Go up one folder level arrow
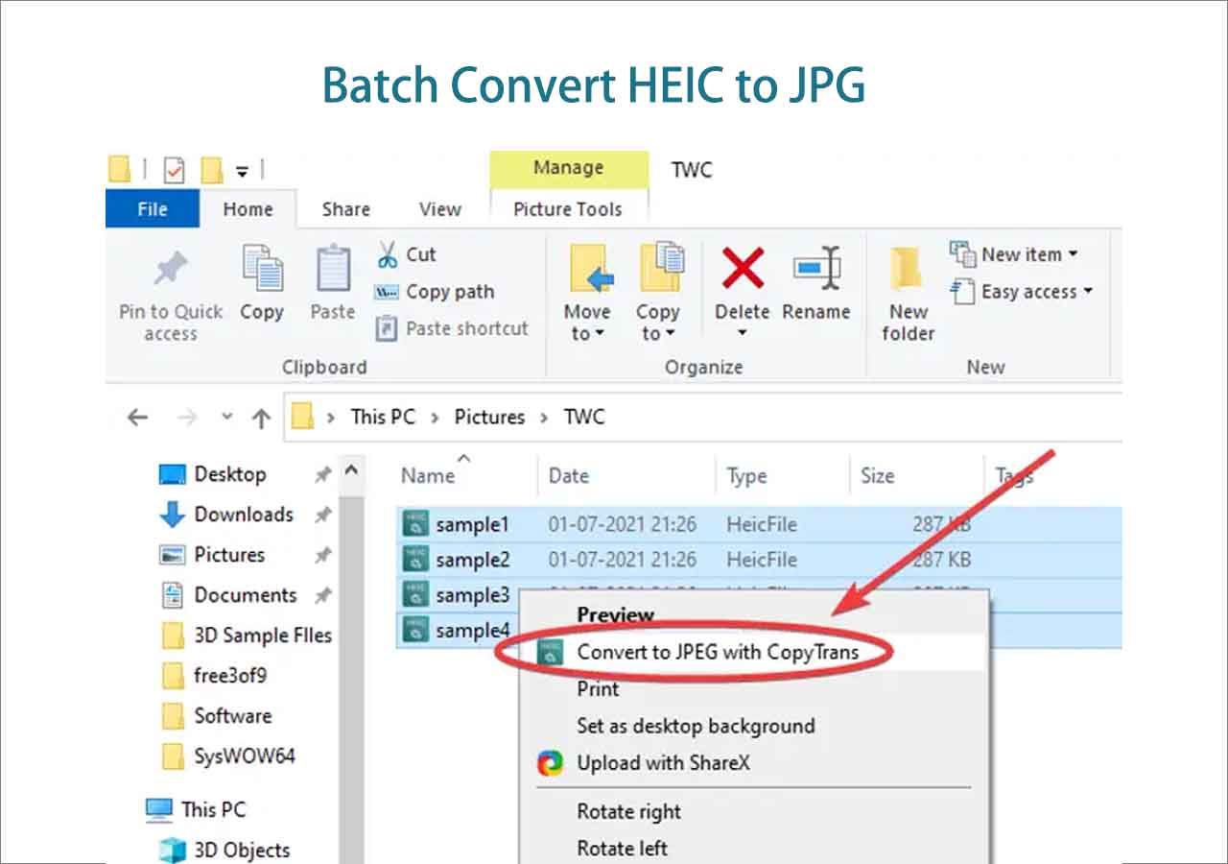This screenshot has height=864, width=1228. pyautogui.click(x=261, y=417)
